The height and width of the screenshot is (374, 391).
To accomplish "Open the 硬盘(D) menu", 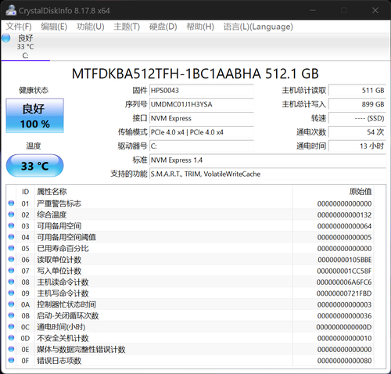I will coord(163,27).
